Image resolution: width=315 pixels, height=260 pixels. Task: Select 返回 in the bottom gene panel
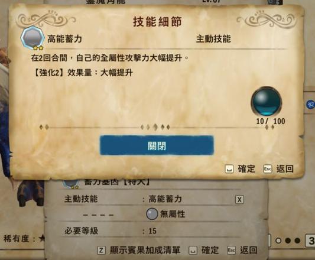click(x=248, y=250)
